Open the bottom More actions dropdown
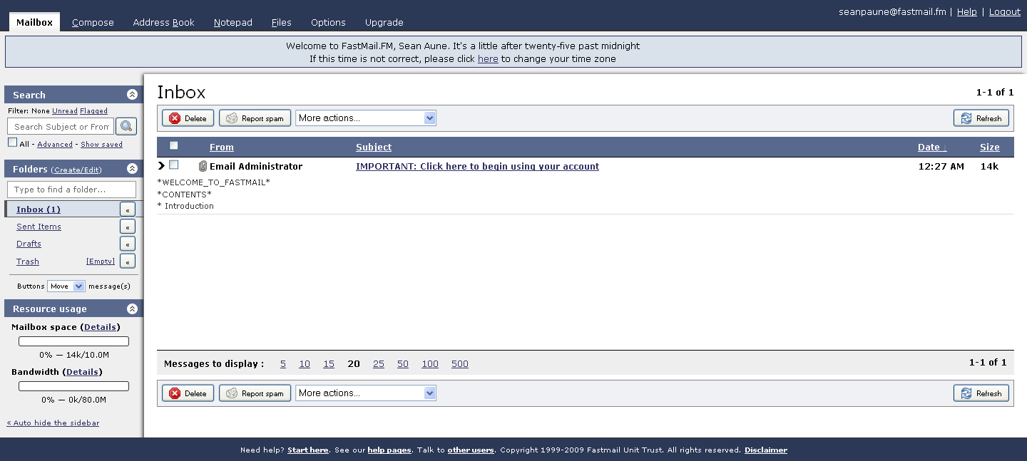The width and height of the screenshot is (1027, 461). click(x=366, y=393)
